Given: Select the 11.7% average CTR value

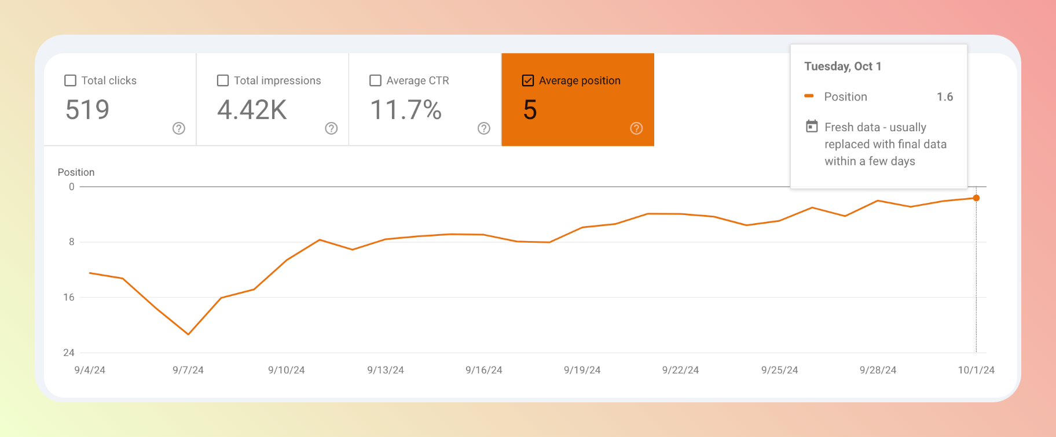Looking at the screenshot, I should 406,110.
